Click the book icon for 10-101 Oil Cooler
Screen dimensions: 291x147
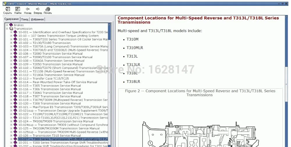(x=15, y=39)
